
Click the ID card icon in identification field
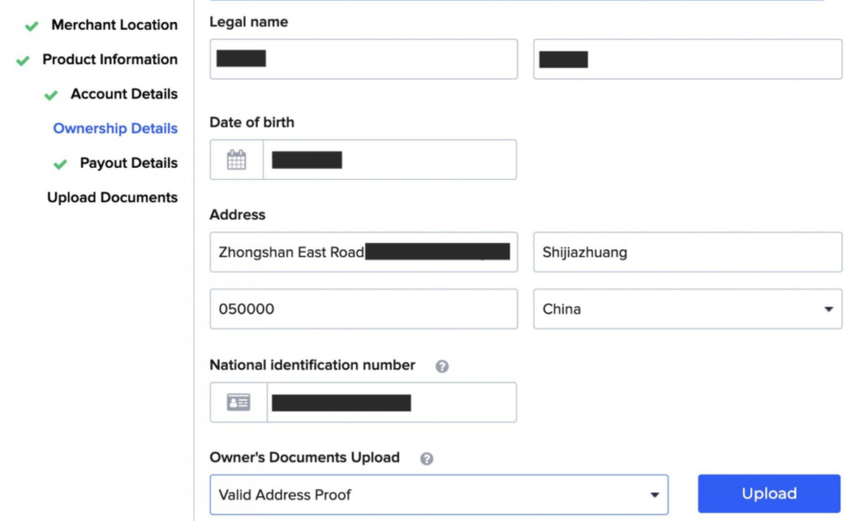[238, 402]
